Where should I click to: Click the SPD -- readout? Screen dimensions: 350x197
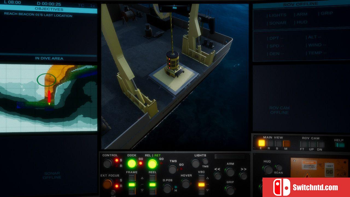[275, 46]
